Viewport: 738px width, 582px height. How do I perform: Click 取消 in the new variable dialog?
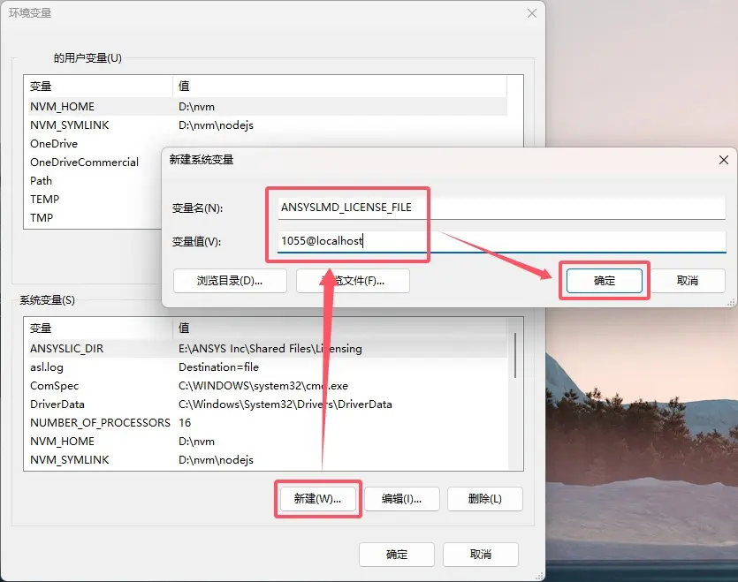tap(687, 280)
